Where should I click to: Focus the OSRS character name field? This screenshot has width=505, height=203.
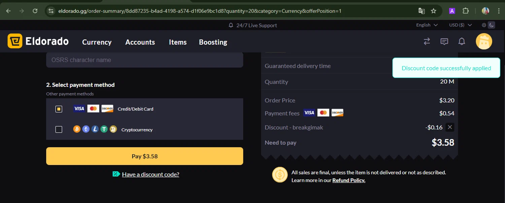pyautogui.click(x=144, y=60)
